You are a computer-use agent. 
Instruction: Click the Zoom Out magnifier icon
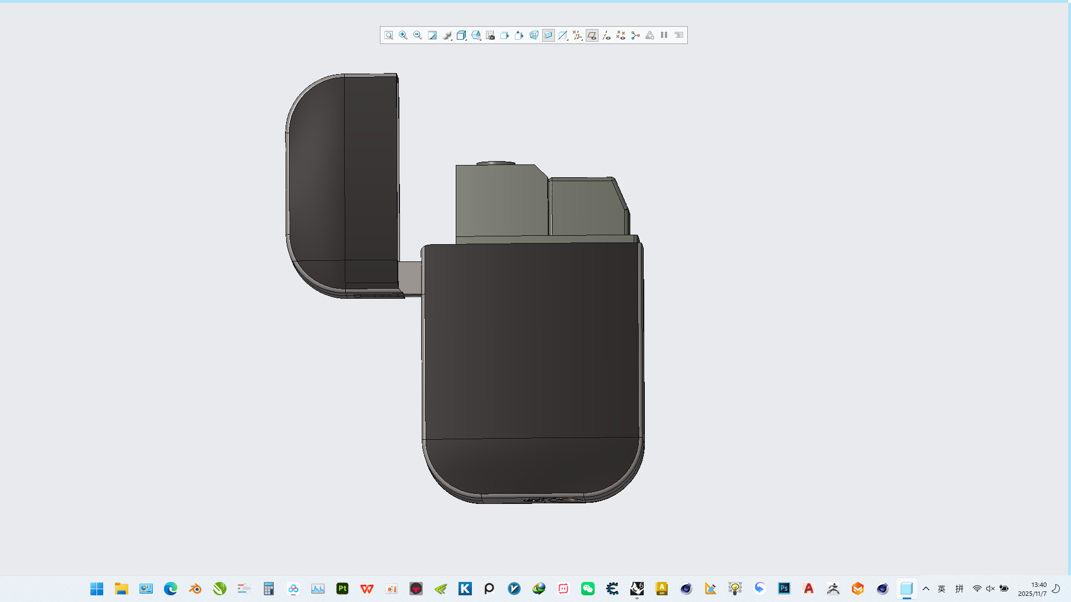point(418,35)
